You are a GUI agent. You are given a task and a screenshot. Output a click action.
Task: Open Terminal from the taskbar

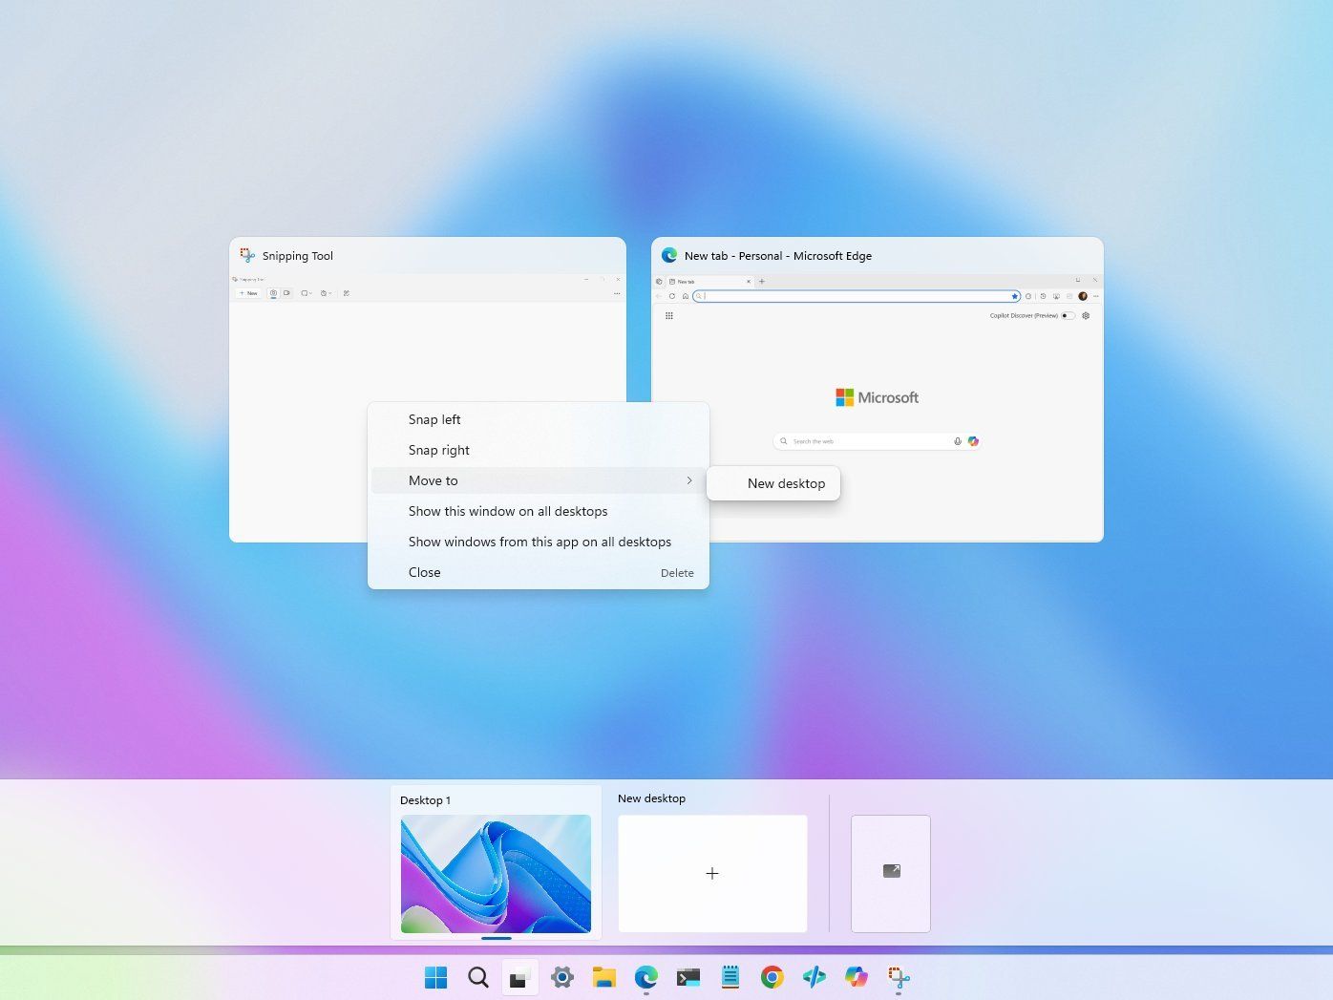click(x=688, y=977)
